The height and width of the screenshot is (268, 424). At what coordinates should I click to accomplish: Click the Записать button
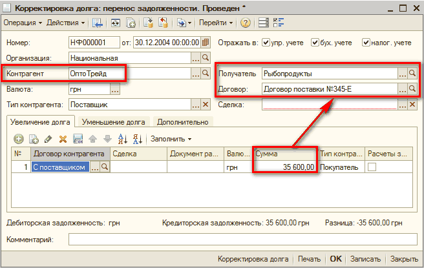(365, 259)
